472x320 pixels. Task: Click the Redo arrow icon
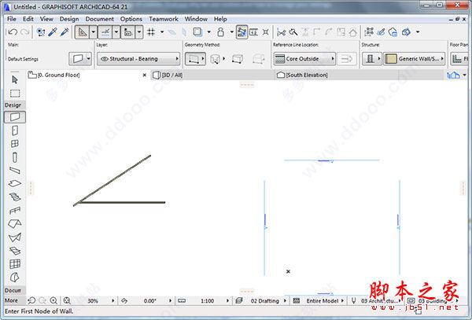tap(25, 32)
